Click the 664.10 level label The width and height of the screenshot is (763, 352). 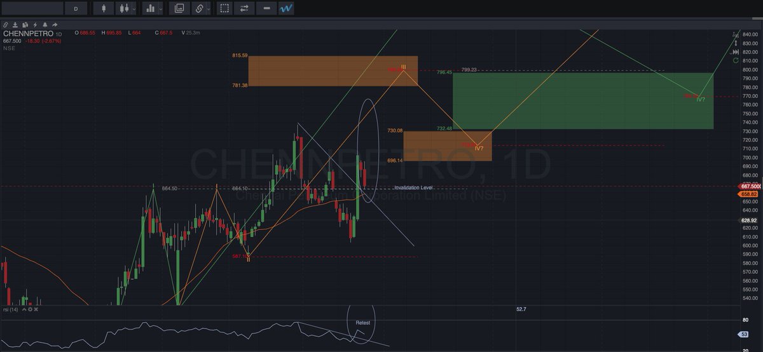pyautogui.click(x=240, y=188)
